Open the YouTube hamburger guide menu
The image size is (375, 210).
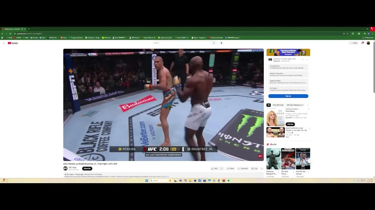coord(4,43)
